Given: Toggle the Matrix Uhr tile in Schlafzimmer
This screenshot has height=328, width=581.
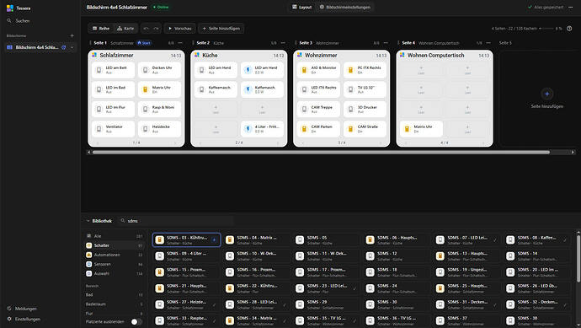Looking at the screenshot, I should pos(160,89).
